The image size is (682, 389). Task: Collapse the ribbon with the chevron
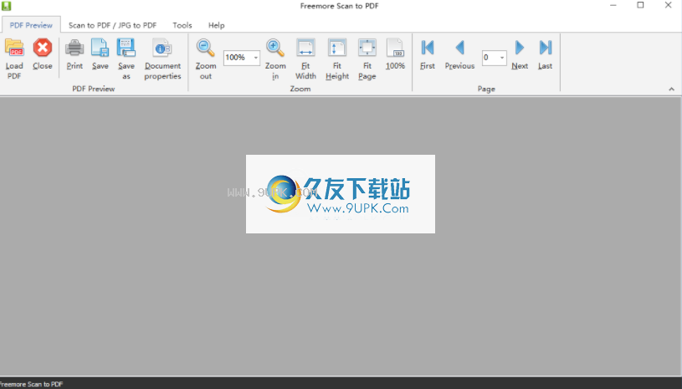pos(672,90)
